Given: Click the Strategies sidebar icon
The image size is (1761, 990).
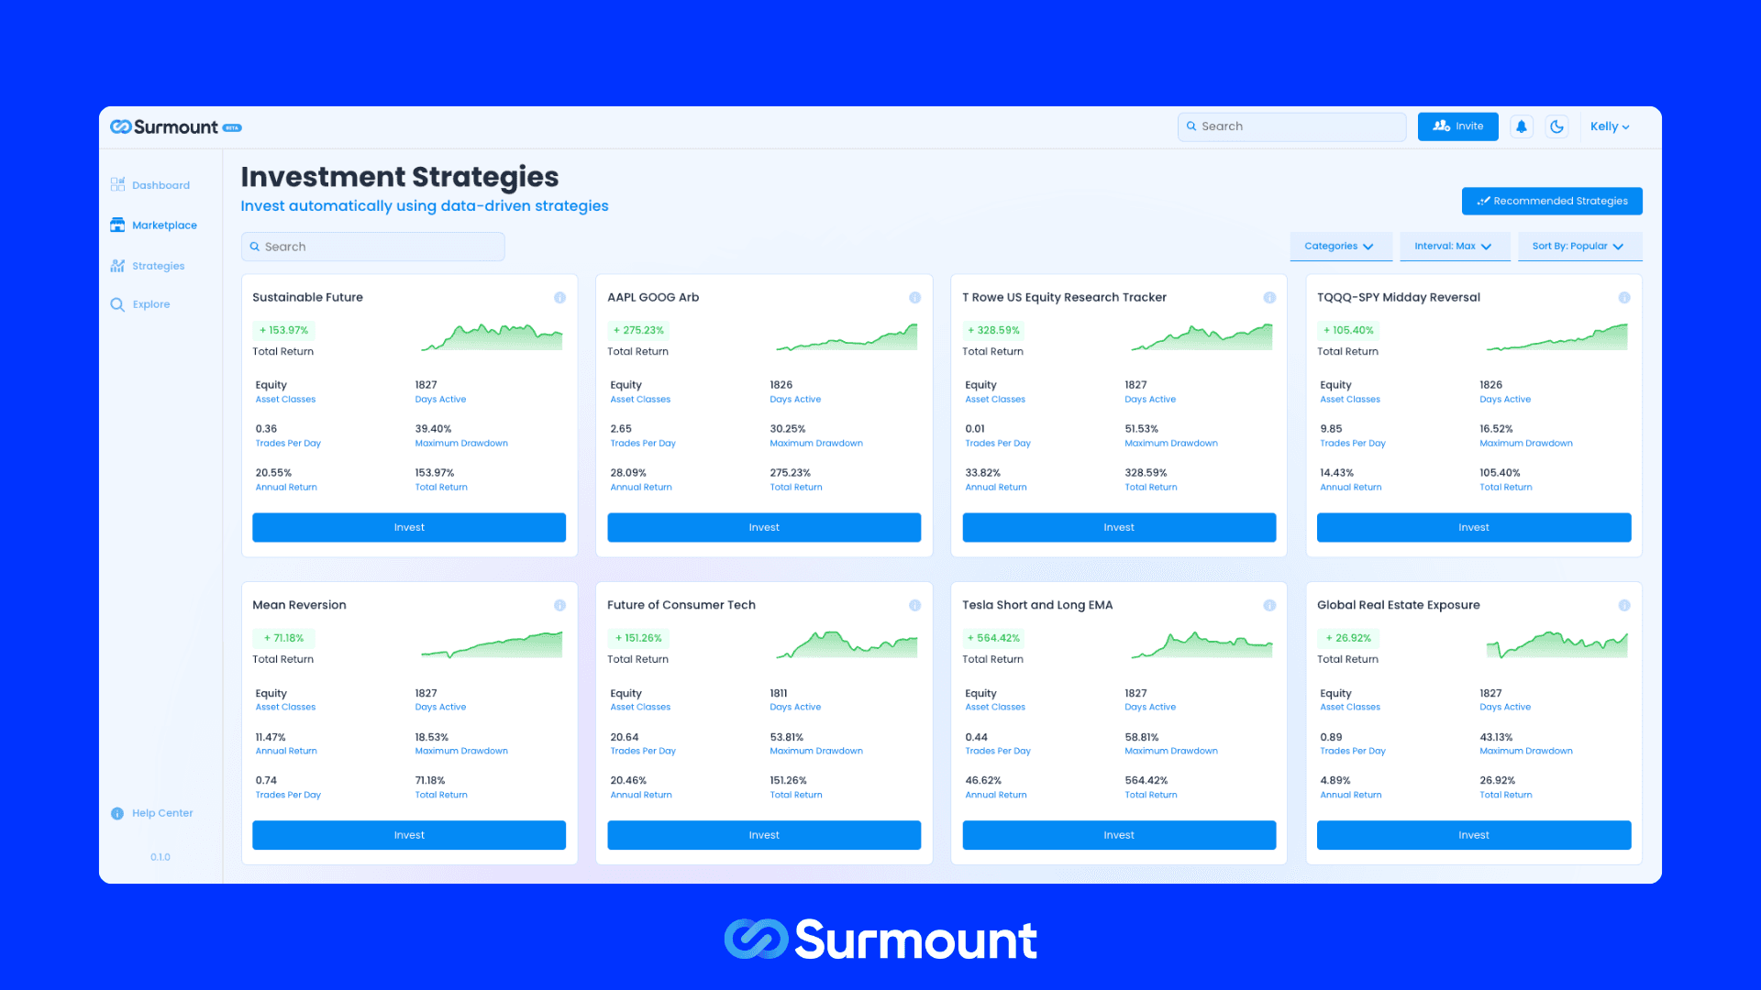Looking at the screenshot, I should (117, 265).
